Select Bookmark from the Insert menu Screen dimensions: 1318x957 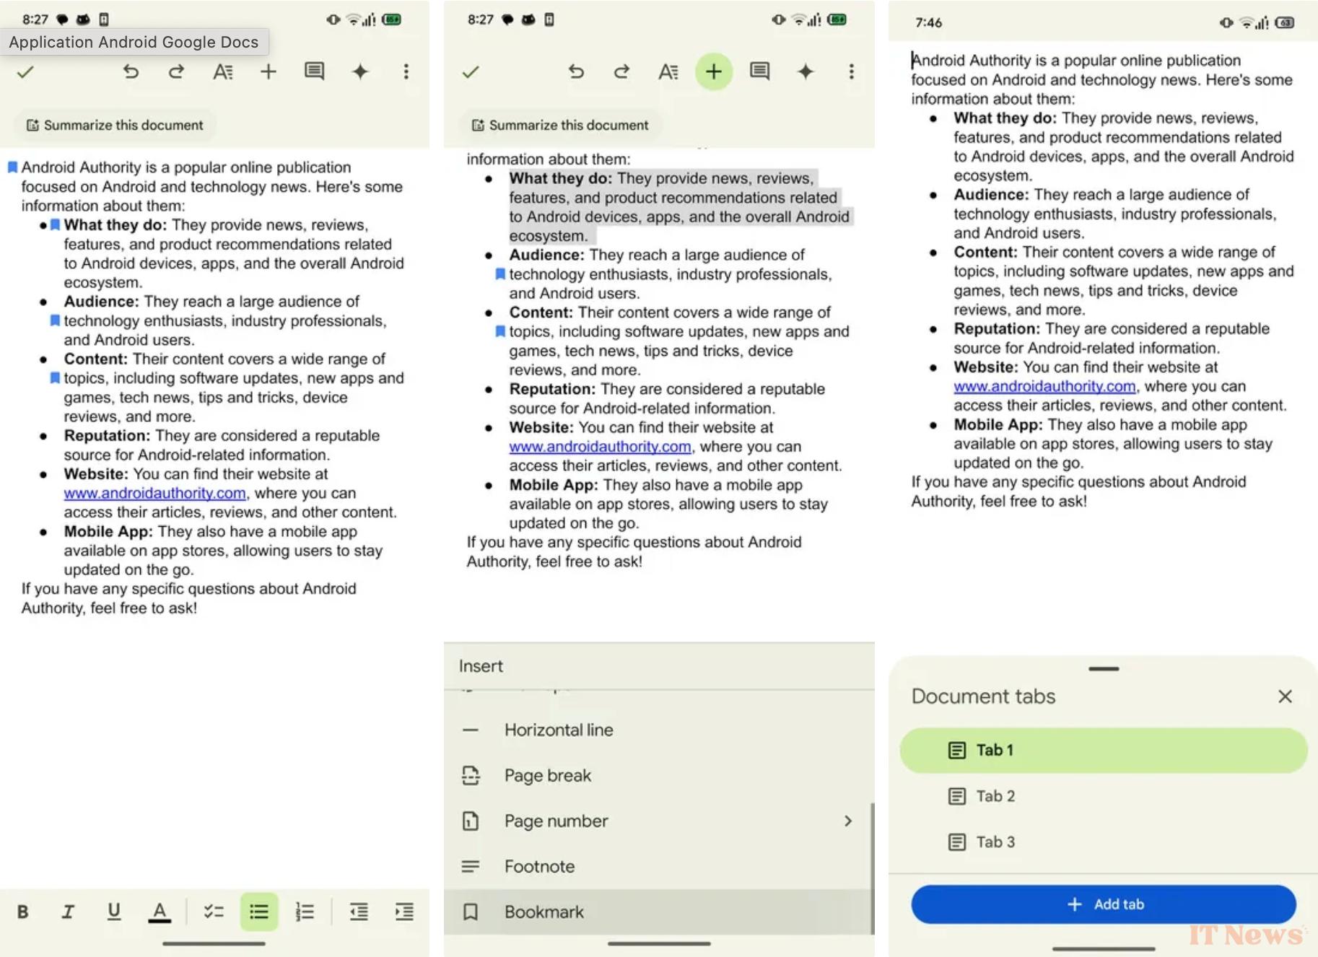[x=544, y=912]
